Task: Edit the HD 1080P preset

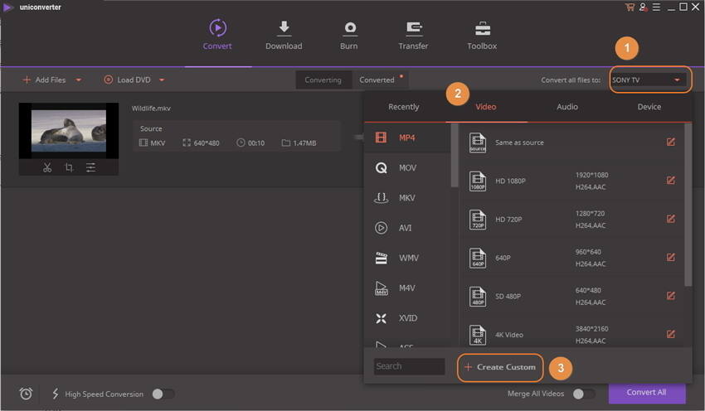Action: (670, 180)
